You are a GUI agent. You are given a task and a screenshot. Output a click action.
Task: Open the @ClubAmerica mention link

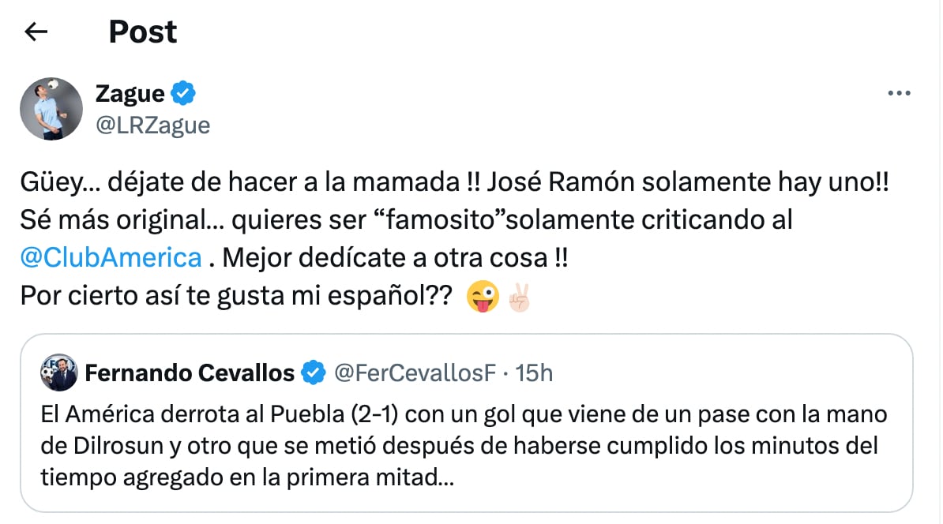pyautogui.click(x=110, y=257)
